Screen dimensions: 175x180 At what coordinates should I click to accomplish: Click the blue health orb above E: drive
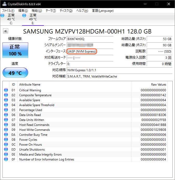click(x=24, y=15)
